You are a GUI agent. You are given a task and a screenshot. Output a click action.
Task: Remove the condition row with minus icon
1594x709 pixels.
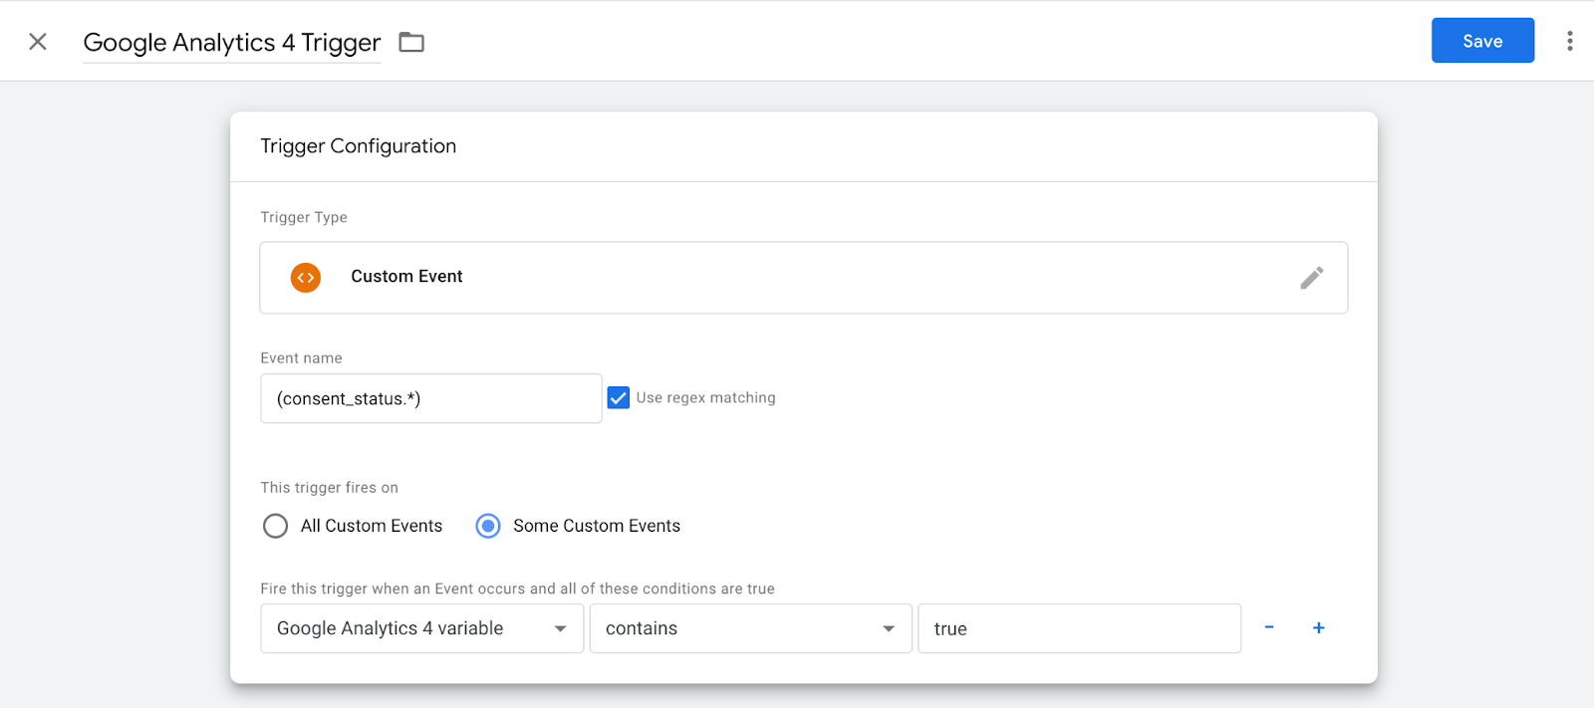[x=1269, y=627]
